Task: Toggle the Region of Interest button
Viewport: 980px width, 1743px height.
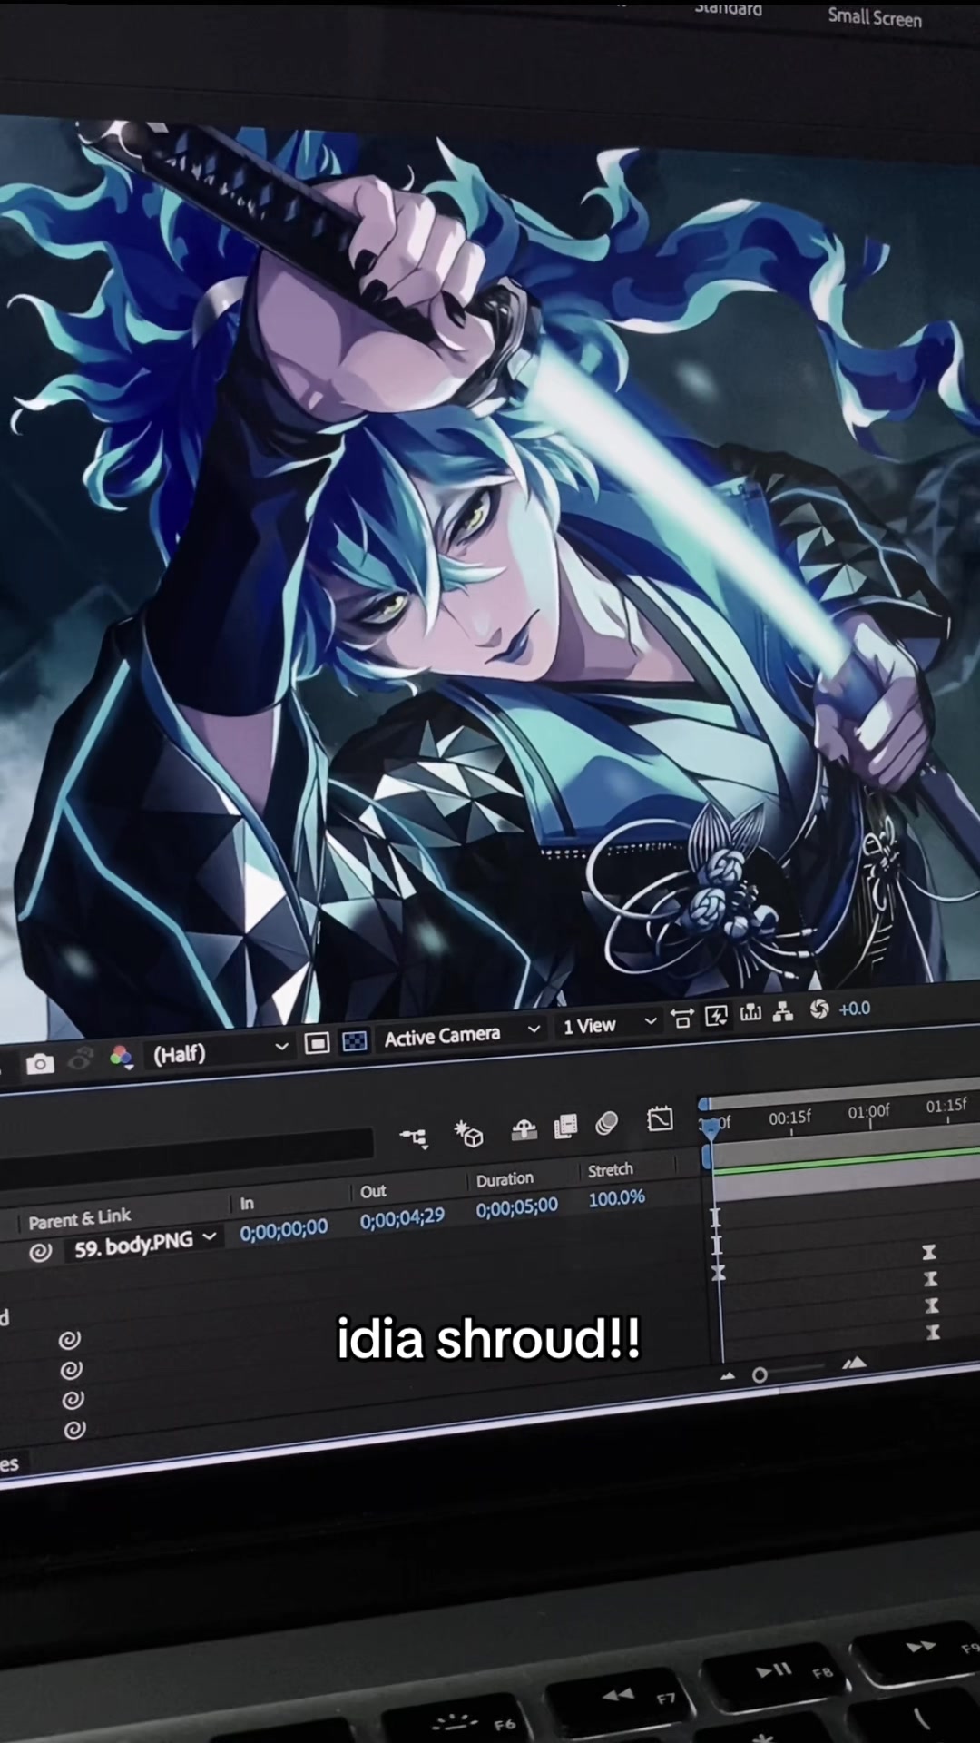Action: coord(317,1043)
